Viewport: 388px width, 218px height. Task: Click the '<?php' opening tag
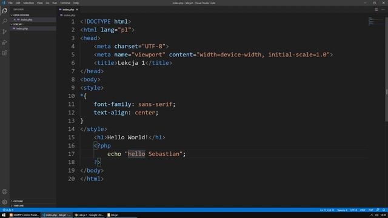point(102,145)
